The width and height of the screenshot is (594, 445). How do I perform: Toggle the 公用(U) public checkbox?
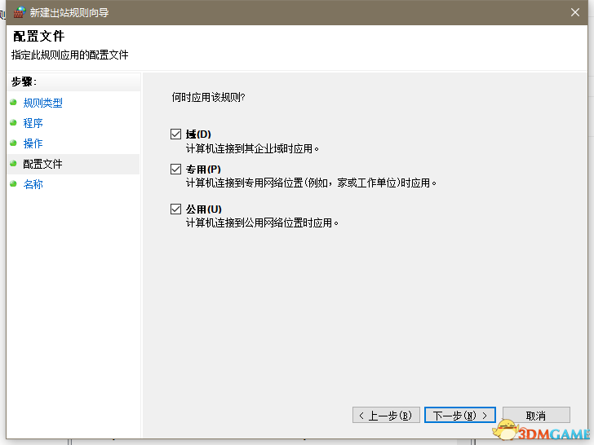tap(175, 209)
